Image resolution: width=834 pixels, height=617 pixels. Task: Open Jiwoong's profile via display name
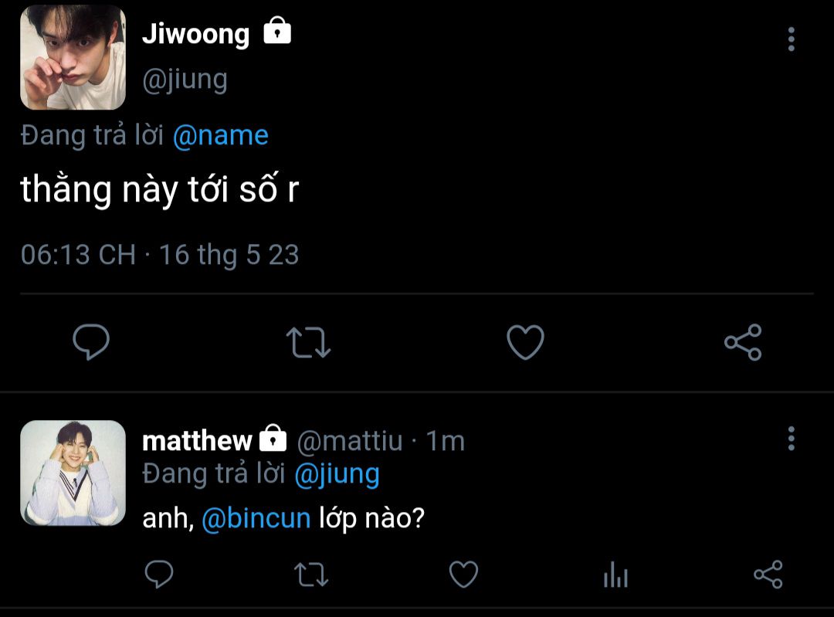[x=195, y=35]
